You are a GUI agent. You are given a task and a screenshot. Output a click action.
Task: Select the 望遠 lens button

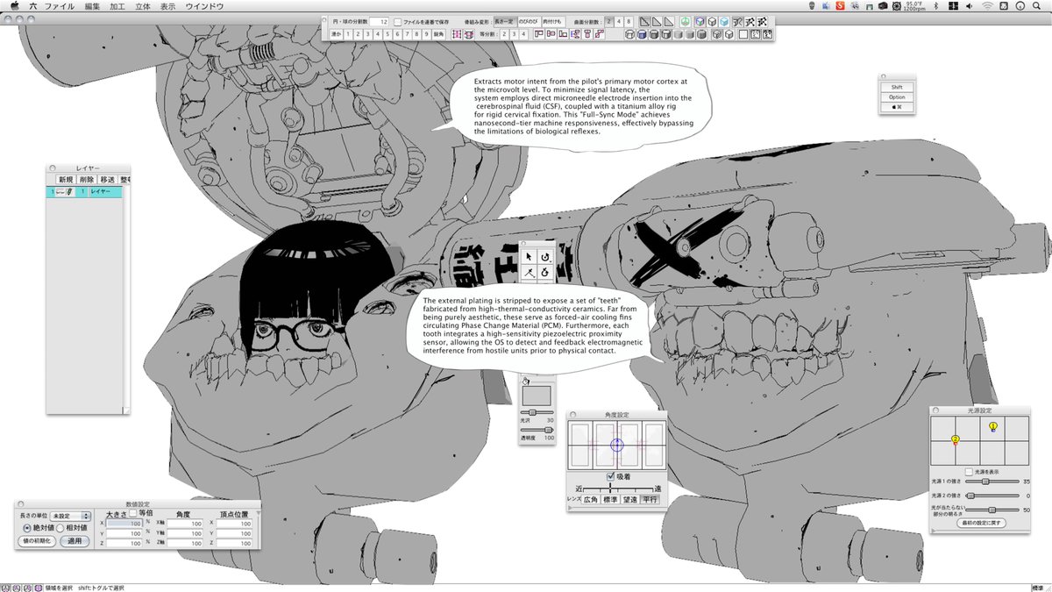(629, 499)
